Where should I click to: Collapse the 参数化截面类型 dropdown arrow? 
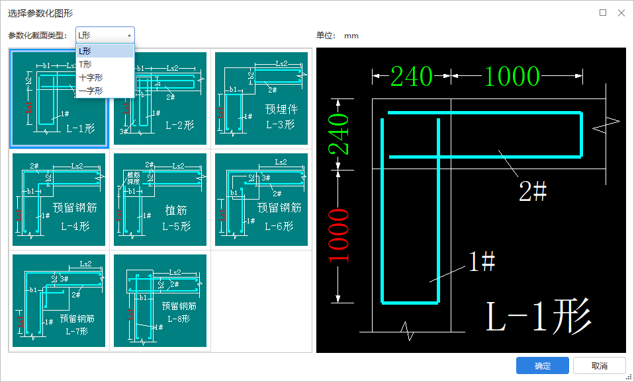point(129,36)
